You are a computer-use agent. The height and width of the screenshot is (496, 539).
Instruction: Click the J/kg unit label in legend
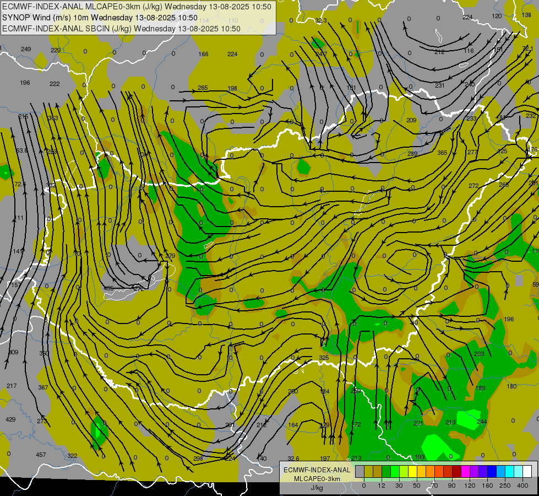317,488
